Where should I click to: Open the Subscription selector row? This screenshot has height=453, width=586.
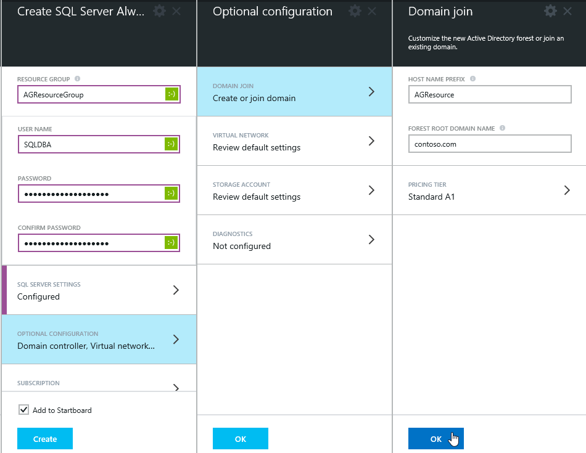99,385
